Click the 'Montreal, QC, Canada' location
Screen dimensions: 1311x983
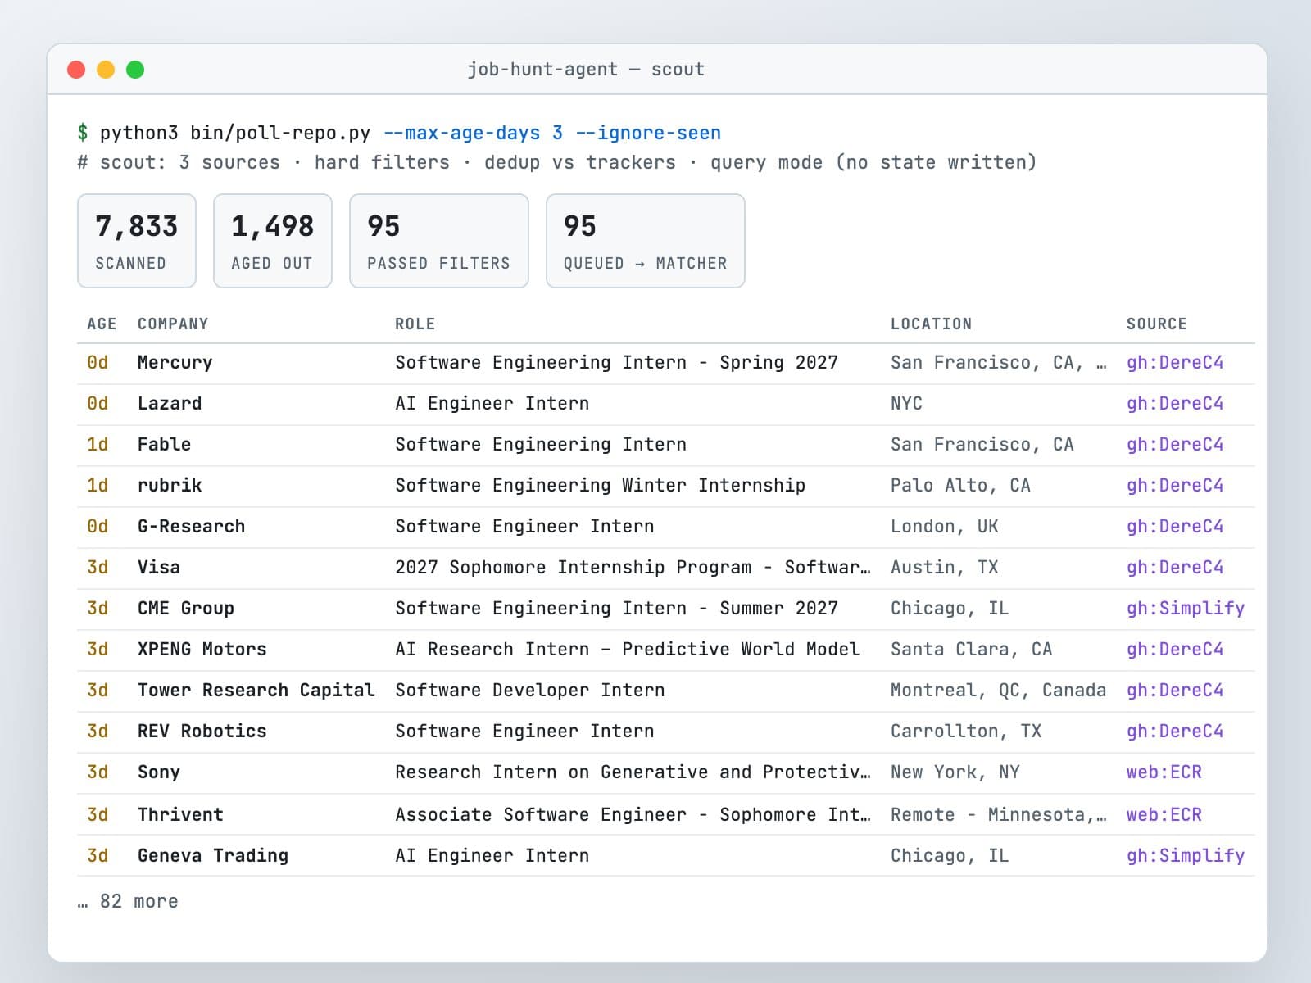[998, 691]
